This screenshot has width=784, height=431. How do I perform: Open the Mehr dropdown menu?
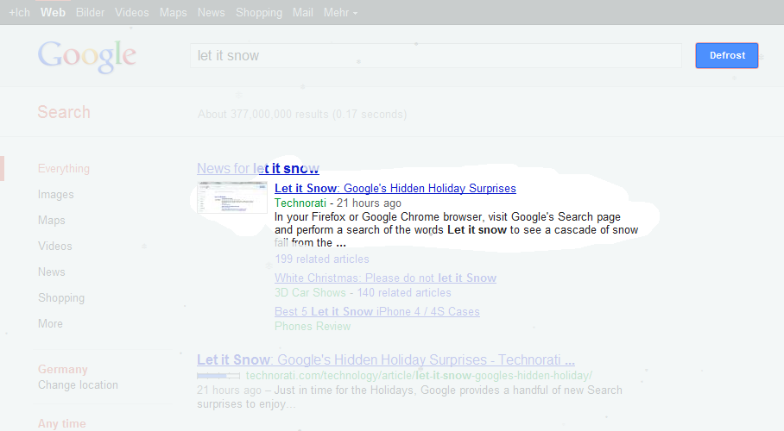[x=340, y=13]
